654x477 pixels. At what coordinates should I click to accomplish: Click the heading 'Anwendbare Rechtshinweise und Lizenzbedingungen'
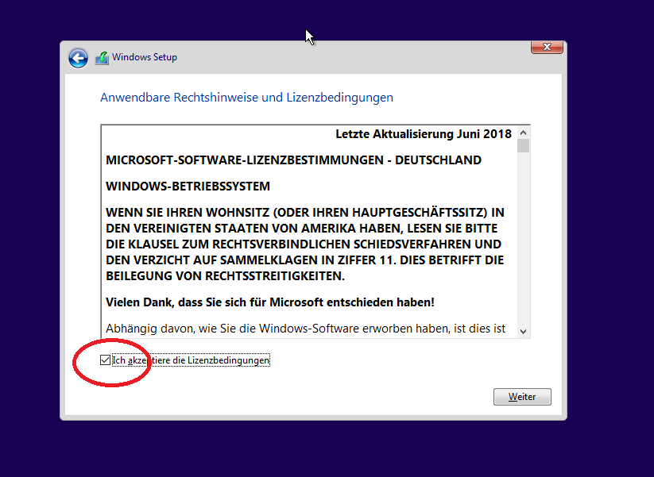(246, 98)
